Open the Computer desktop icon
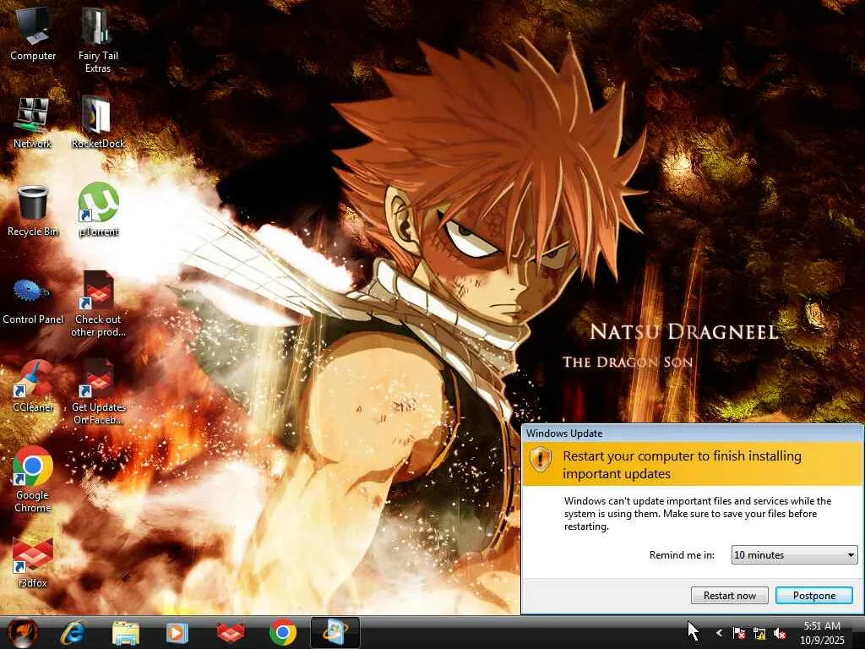 [33, 35]
